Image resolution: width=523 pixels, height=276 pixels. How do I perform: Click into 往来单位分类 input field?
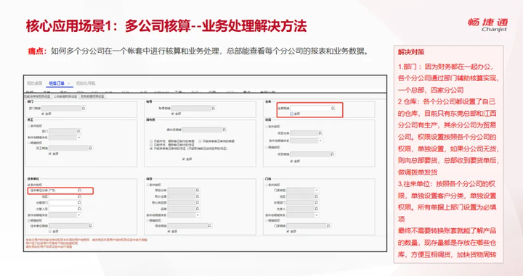[x=63, y=191]
